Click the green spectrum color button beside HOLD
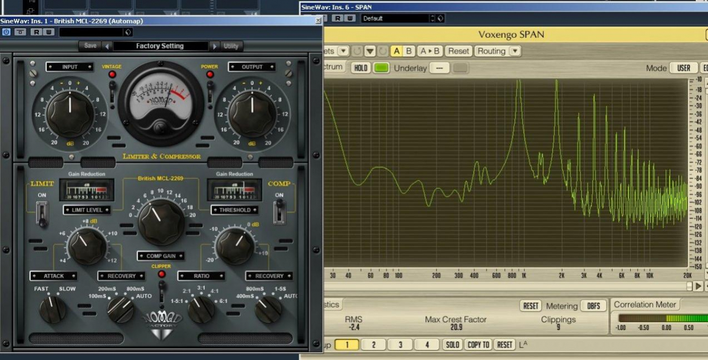The height and width of the screenshot is (360, 708). pos(381,68)
